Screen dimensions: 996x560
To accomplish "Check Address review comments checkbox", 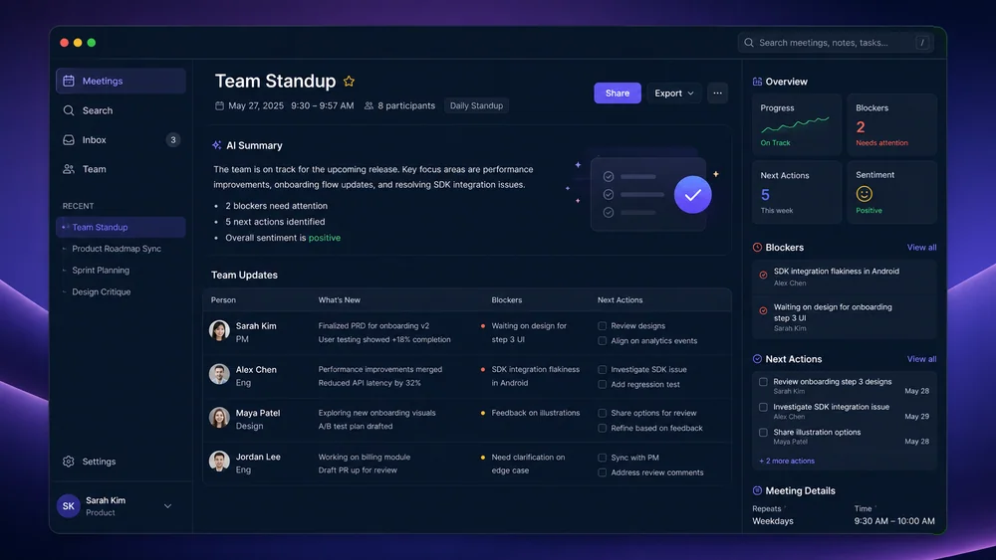I will tap(603, 472).
